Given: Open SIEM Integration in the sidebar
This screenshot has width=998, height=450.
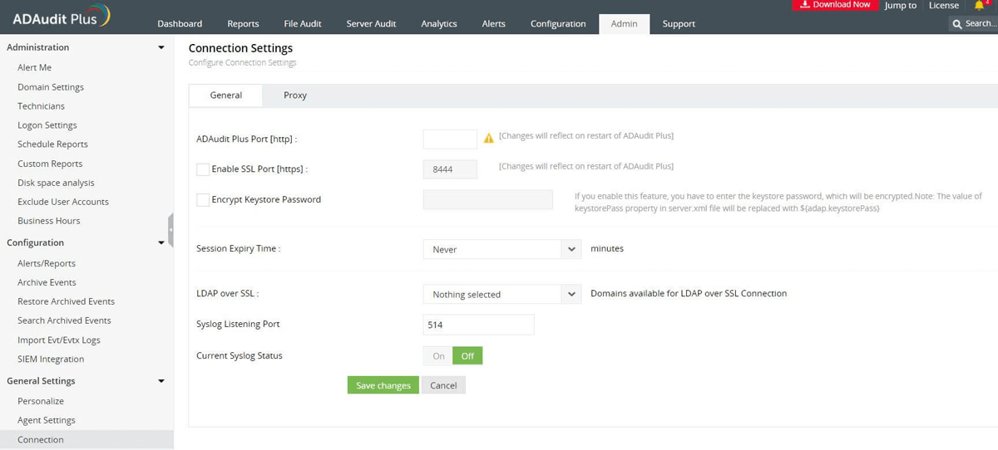Looking at the screenshot, I should [x=51, y=360].
